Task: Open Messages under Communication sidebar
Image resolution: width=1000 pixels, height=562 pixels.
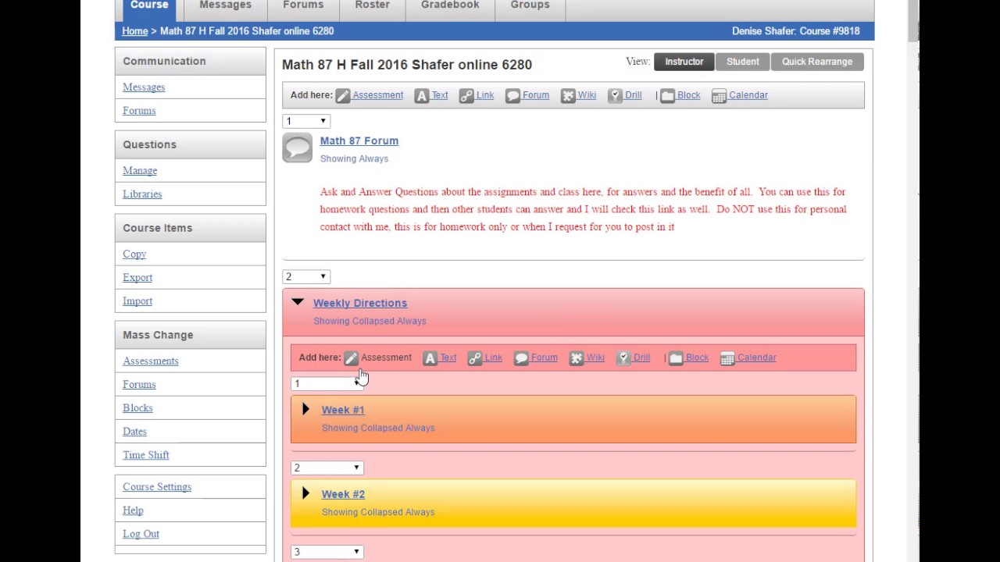Action: pyautogui.click(x=144, y=87)
